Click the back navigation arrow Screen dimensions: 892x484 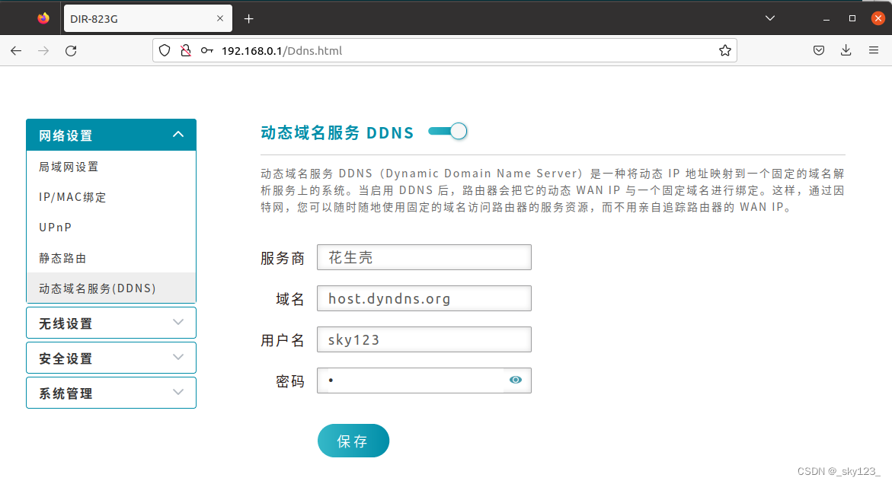coord(15,50)
